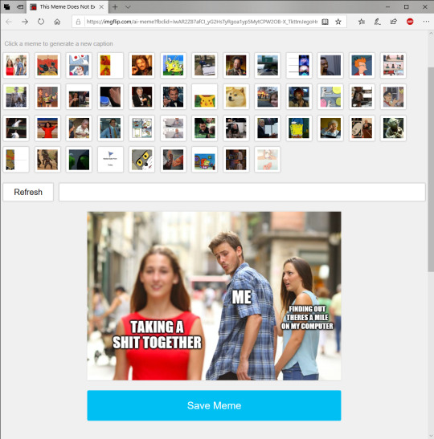Pick the Surprised Pikachu thumbnail
Viewport: 434px width, 439px height.
tap(205, 96)
